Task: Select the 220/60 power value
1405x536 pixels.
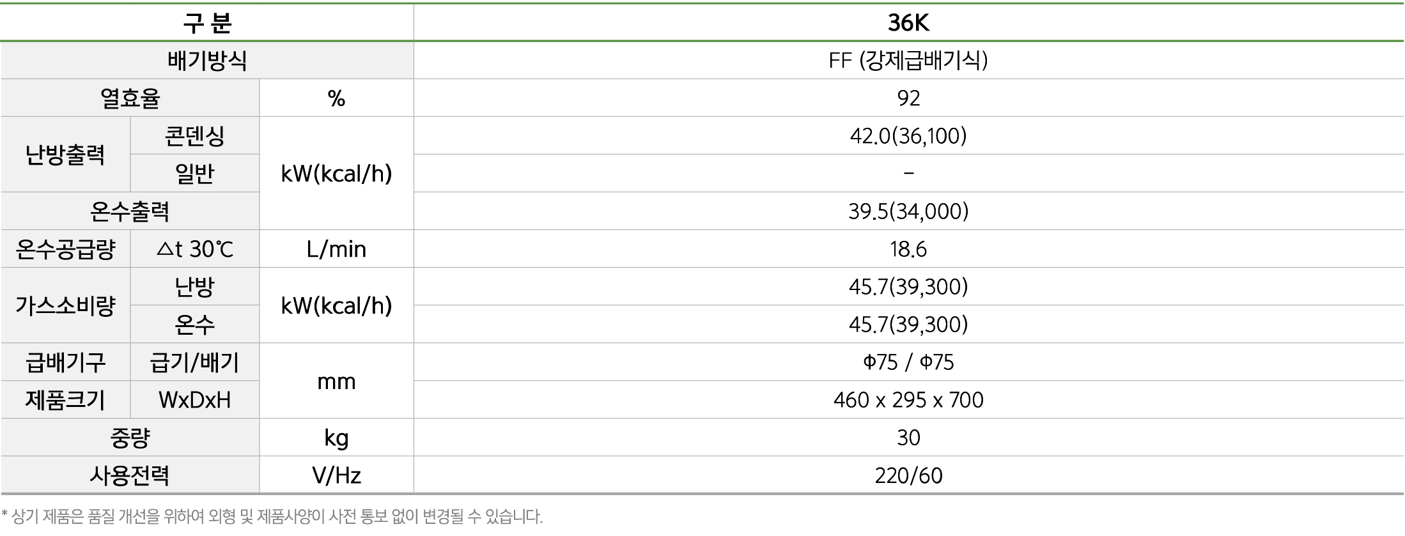Action: (908, 475)
